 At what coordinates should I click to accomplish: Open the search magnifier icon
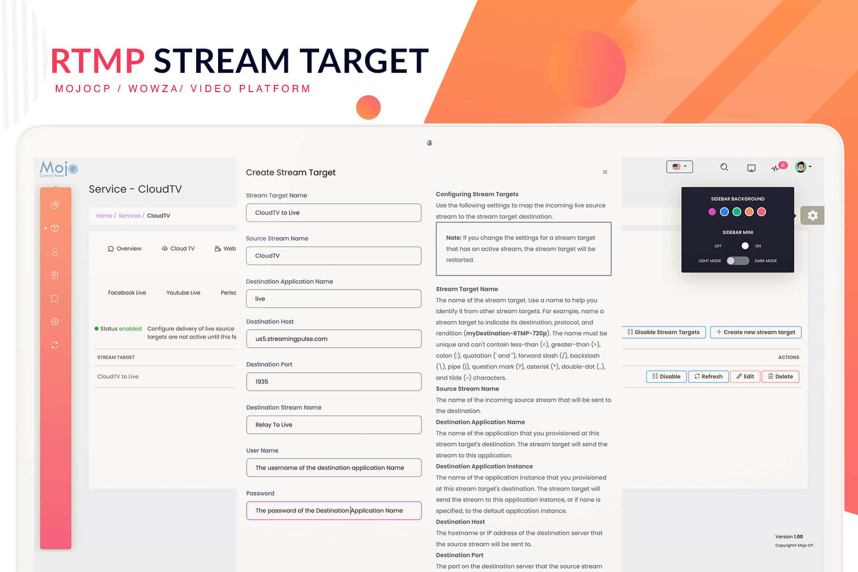724,167
